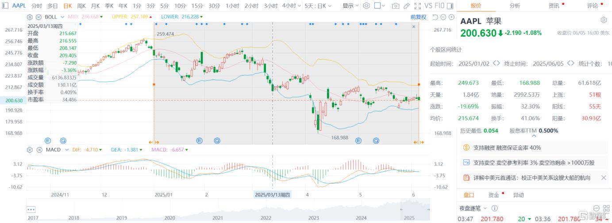Open the 5天:日K dropdown
Image resolution: width=612 pixels, height=223 pixels.
point(318,6)
